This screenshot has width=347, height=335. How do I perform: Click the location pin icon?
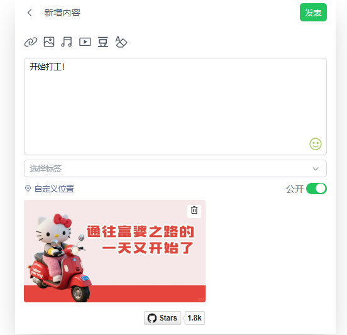click(x=28, y=189)
